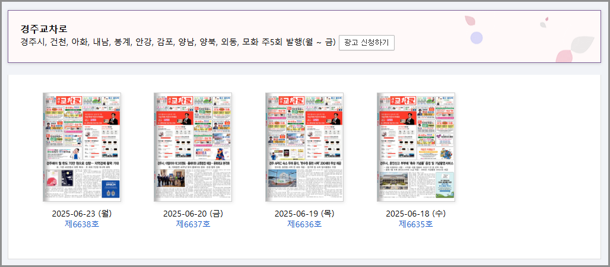Open issue link 제6635호
Viewport: 610px width, 267px height.
416,224
